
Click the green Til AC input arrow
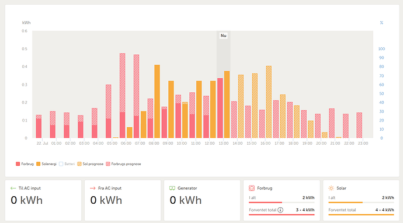click(13, 188)
